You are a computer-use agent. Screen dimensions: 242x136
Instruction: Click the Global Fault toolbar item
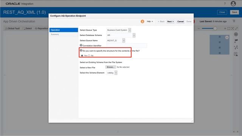click(12, 28)
